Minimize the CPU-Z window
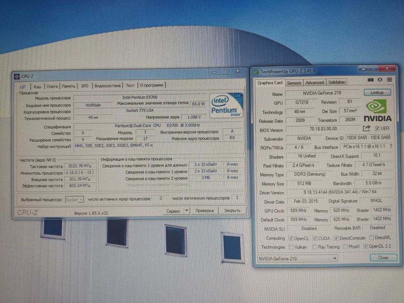 214,71
